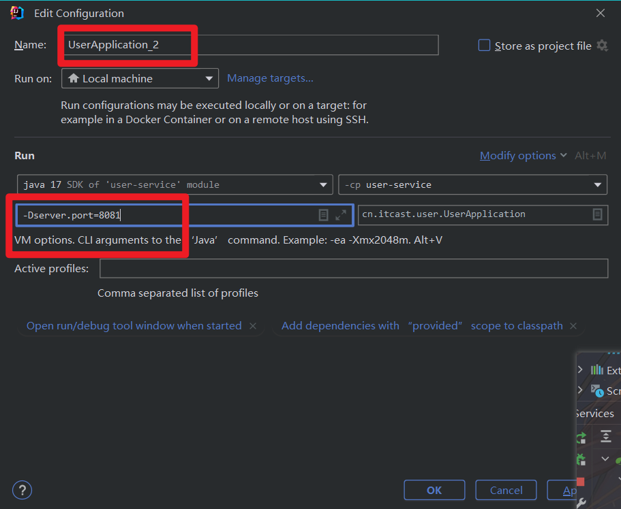Viewport: 621px width, 509px height.
Task: Enable Store as project file checkbox
Action: [484, 46]
